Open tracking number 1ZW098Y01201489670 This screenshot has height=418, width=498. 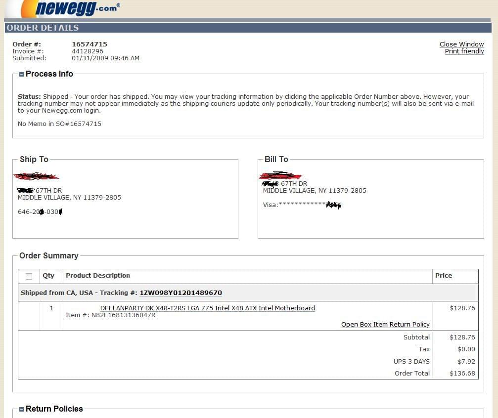click(x=181, y=293)
